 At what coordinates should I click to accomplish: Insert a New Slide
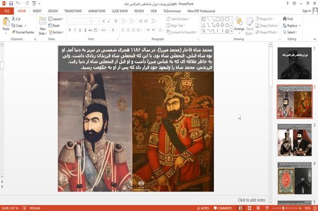coord(42,26)
